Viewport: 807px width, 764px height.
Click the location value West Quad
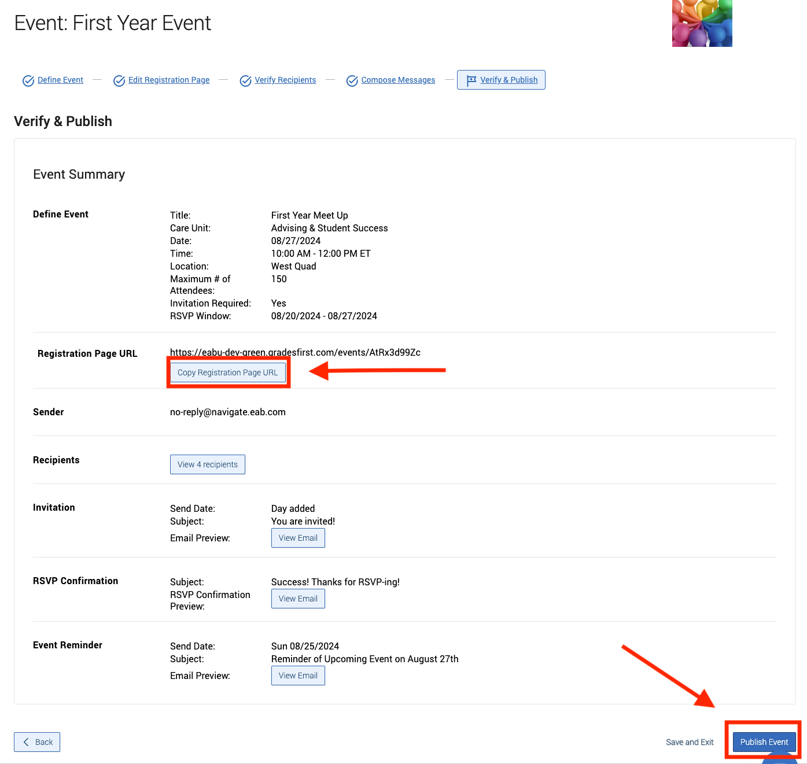point(294,266)
